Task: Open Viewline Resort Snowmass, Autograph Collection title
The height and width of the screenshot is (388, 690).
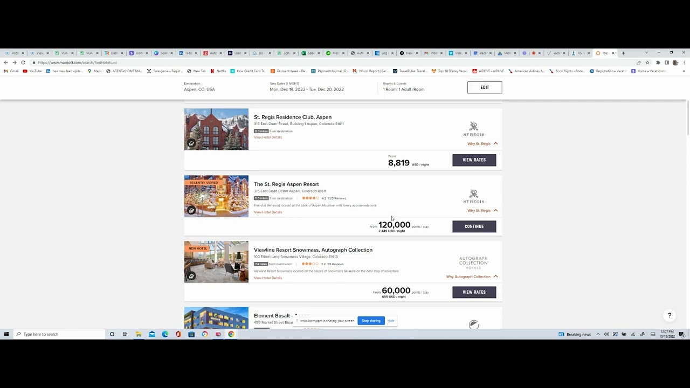Action: click(x=313, y=250)
